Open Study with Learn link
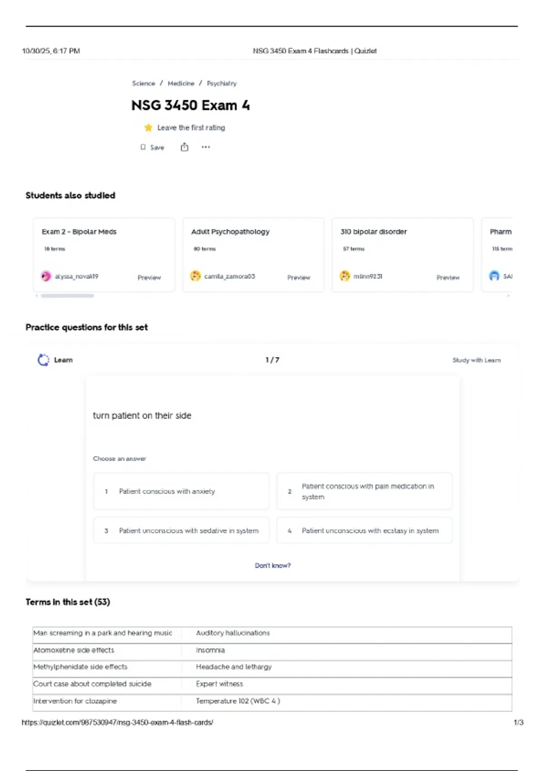544x771 pixels. point(476,361)
